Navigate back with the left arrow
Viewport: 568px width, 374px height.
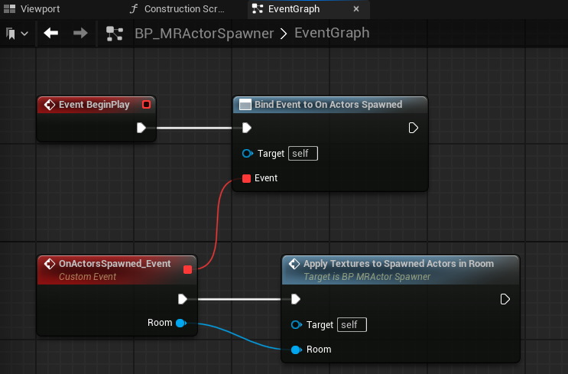click(x=51, y=34)
